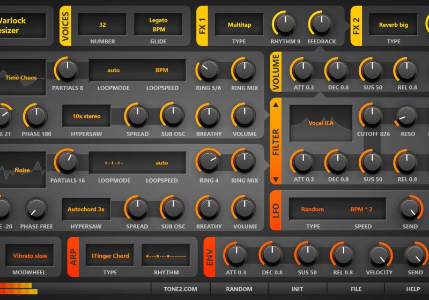Select the auto loopspeed in oscillator two

click(162, 162)
